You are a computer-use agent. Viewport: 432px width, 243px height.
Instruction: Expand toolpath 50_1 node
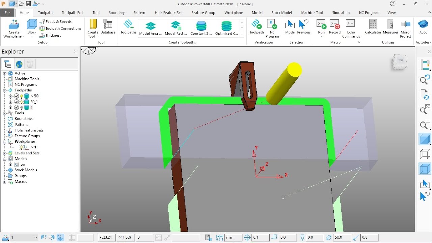coord(10,102)
